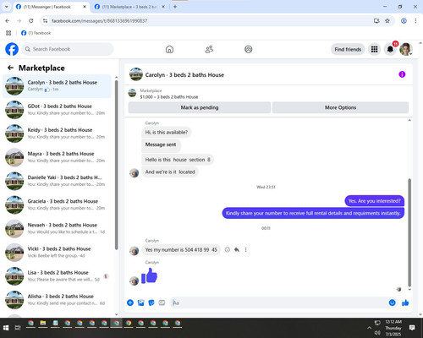Click the chat messages scrollbar
The height and width of the screenshot is (338, 423).
(409, 232)
